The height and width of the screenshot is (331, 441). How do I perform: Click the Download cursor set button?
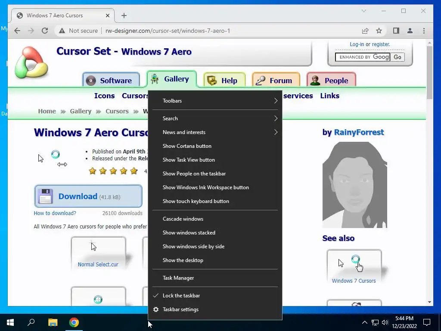pos(88,196)
